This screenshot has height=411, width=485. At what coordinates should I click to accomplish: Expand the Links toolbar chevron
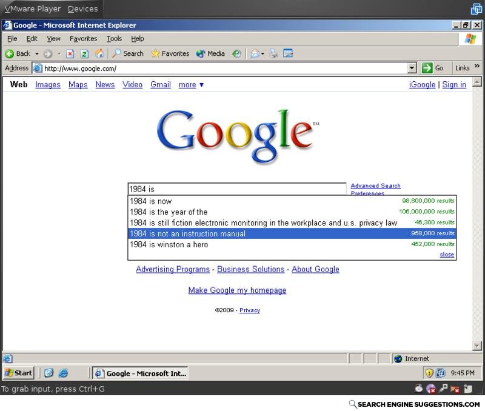[x=477, y=66]
